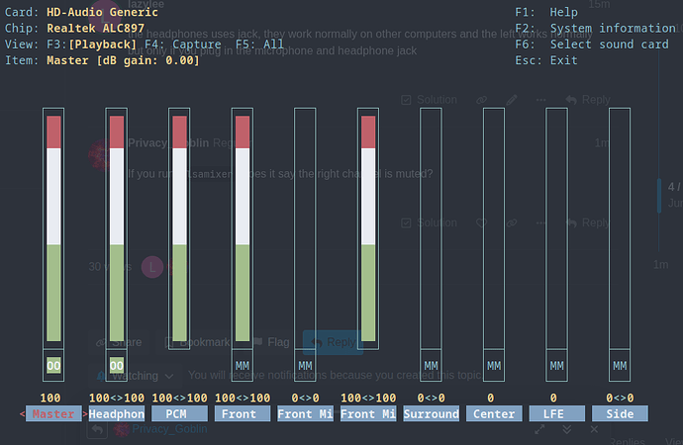The width and height of the screenshot is (683, 445).
Task: Switch to the F5 All view
Action: (x=259, y=44)
